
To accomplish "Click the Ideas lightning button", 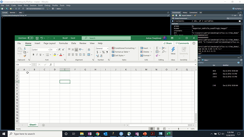I will click(x=173, y=51).
